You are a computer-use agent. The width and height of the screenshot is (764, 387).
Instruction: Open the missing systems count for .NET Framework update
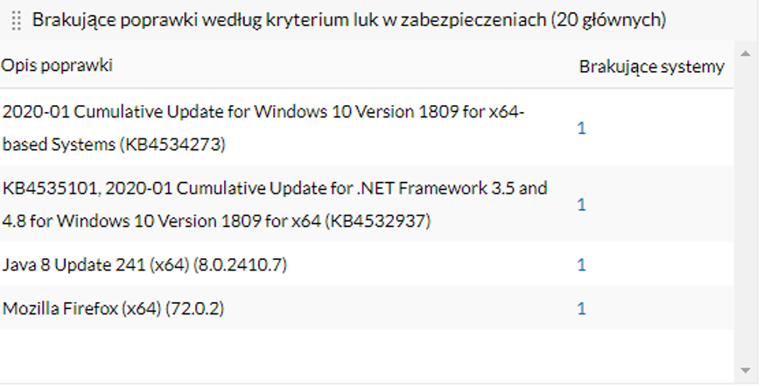pyautogui.click(x=581, y=204)
